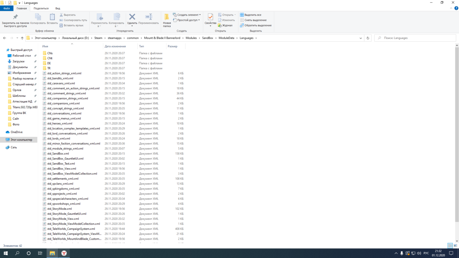Select the CNs folder
Viewport: 459px width, 258px height.
pos(50,53)
